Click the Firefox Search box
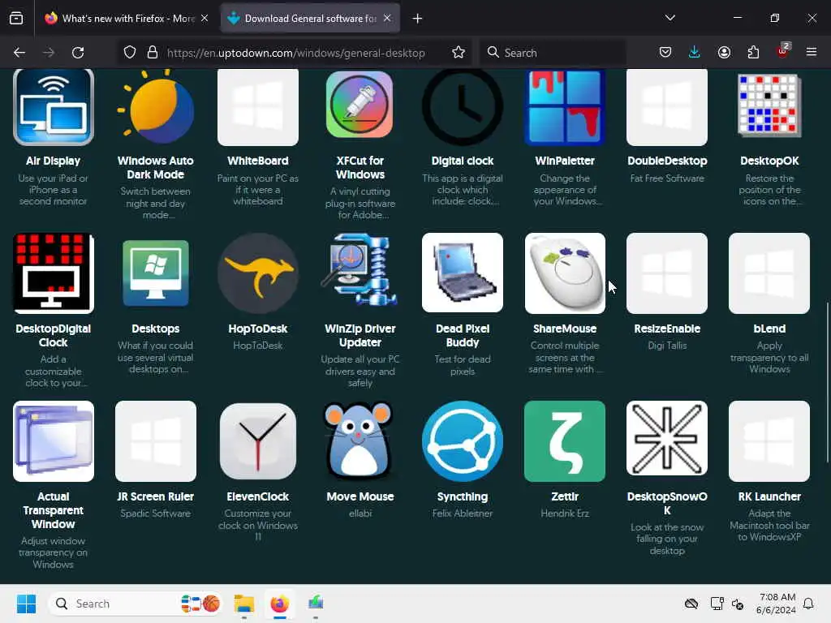The height and width of the screenshot is (623, 831). click(553, 53)
